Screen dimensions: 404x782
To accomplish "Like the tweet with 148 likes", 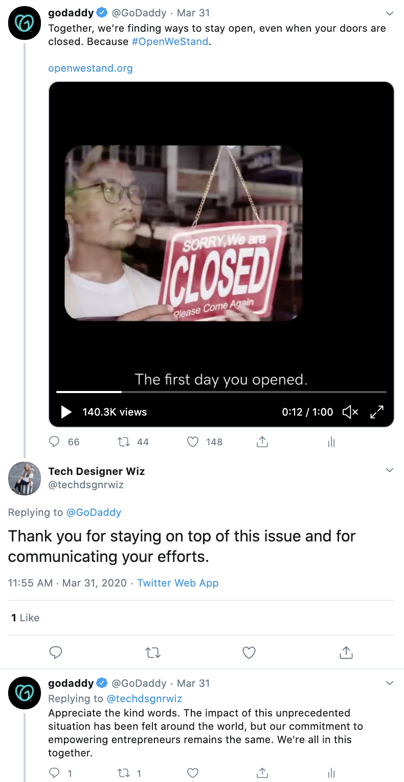I will coord(193,442).
